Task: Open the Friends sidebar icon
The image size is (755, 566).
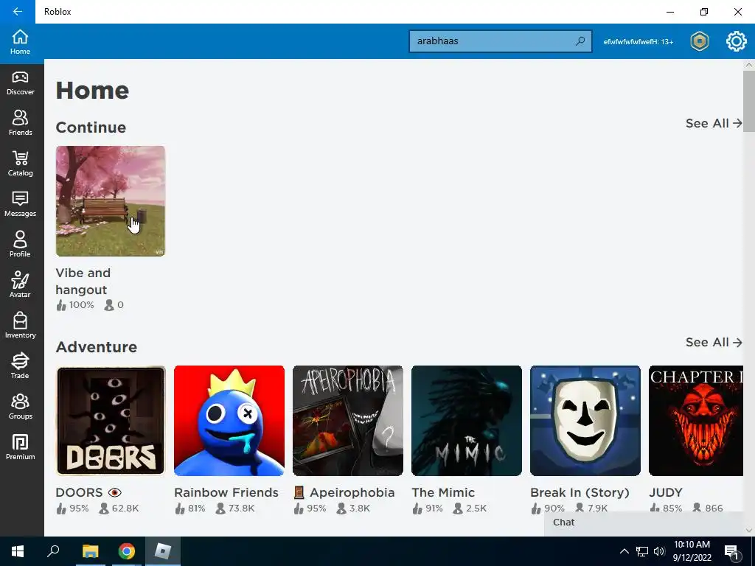Action: click(x=20, y=123)
